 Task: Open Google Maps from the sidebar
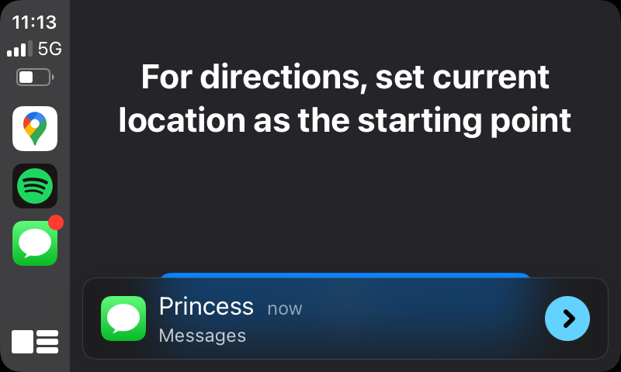point(35,129)
